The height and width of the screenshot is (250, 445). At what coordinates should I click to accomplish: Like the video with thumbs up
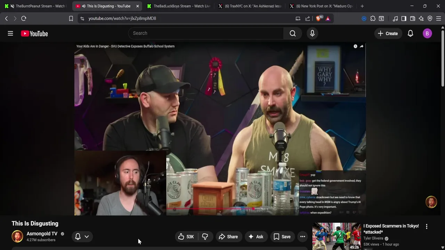(186, 237)
